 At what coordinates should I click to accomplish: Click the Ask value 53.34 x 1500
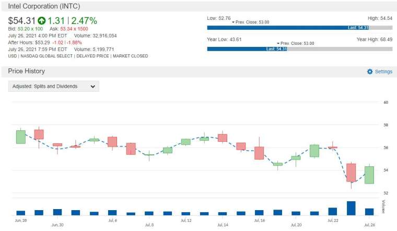coord(74,29)
